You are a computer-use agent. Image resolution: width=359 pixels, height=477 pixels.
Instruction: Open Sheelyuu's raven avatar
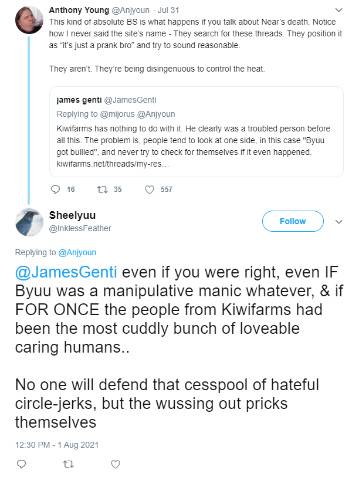(29, 222)
